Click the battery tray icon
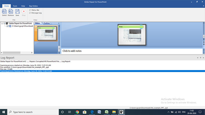This screenshot has width=205, height=115. coord(172,112)
